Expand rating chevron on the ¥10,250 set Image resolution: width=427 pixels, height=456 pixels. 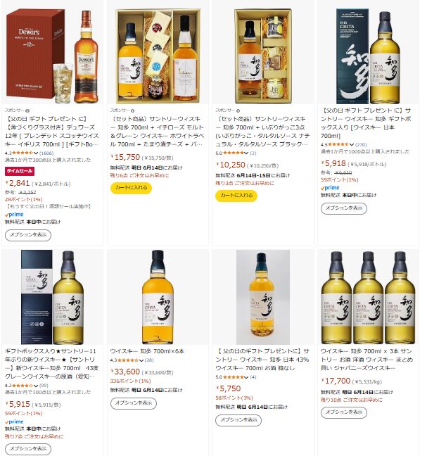[x=246, y=153]
